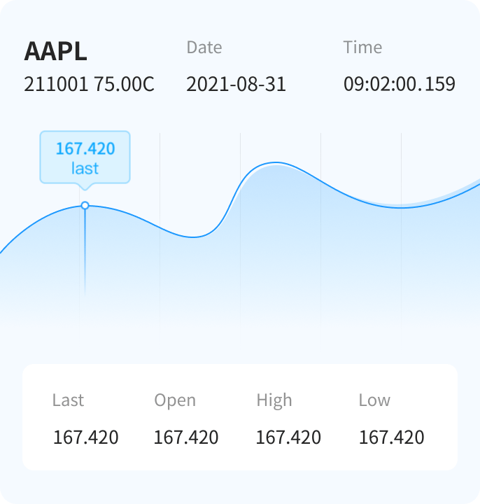480x504 pixels.
Task: Select the price value under Open
Action: pos(186,437)
